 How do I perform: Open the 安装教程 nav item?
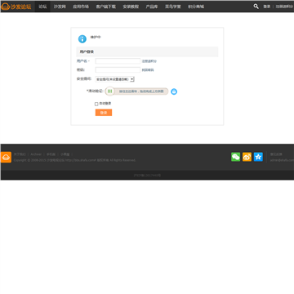coord(131,7)
